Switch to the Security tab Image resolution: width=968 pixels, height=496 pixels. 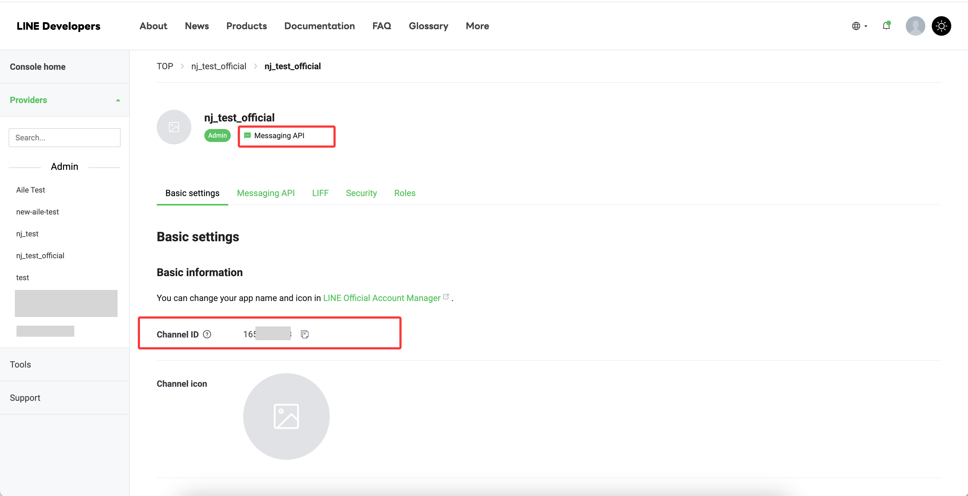(x=361, y=193)
